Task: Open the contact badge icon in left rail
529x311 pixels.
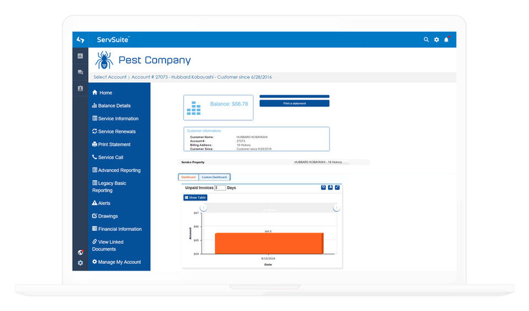Action: (80, 88)
